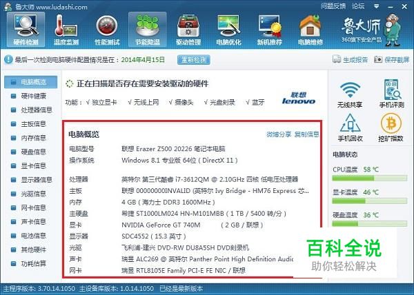The height and width of the screenshot is (295, 414).
Task: Click the DVD-RW DU8A5SH drive text
Action: [185, 247]
